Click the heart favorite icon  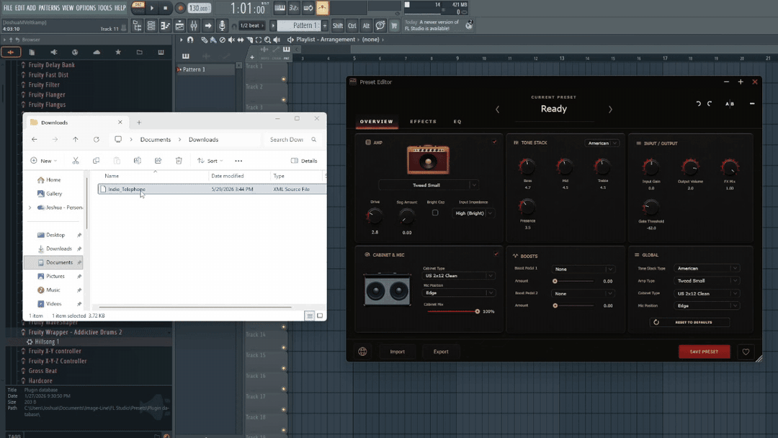click(x=746, y=352)
